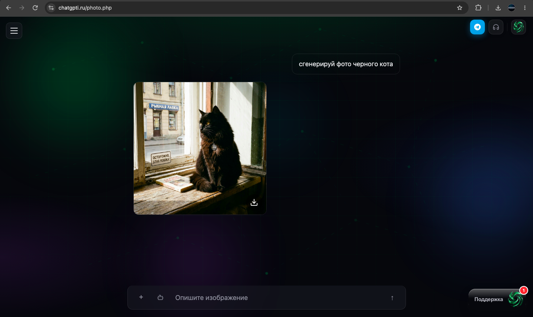Reload the page in browser
533x317 pixels.
click(35, 8)
